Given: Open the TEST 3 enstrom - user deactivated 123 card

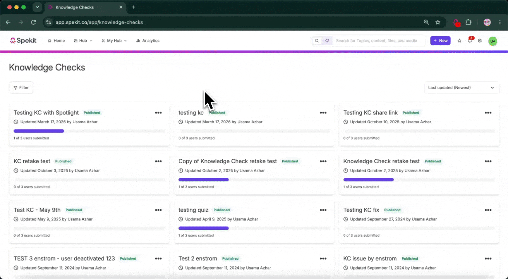Looking at the screenshot, I should (x=64, y=258).
